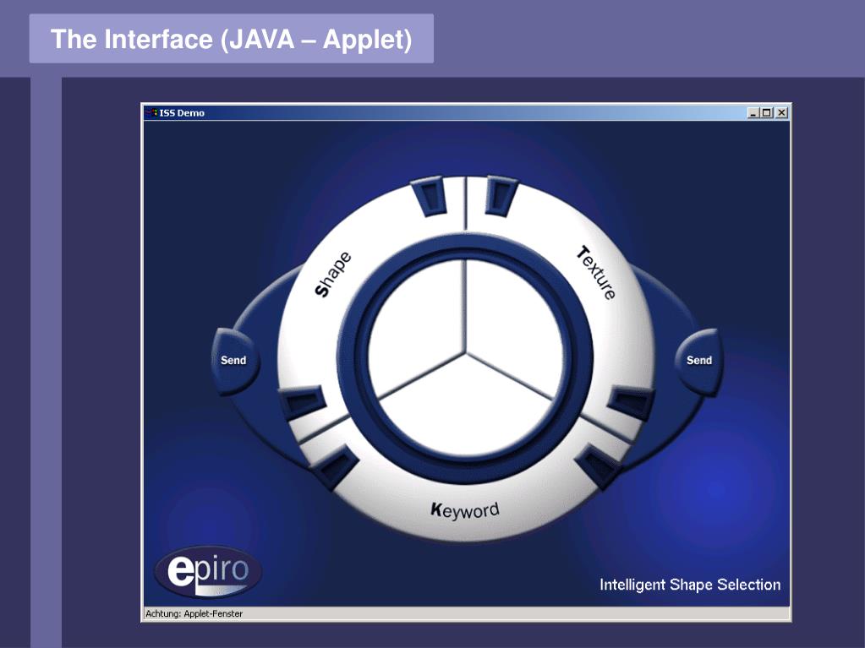Click the left Send button
The image size is (865, 648).
coord(234,361)
